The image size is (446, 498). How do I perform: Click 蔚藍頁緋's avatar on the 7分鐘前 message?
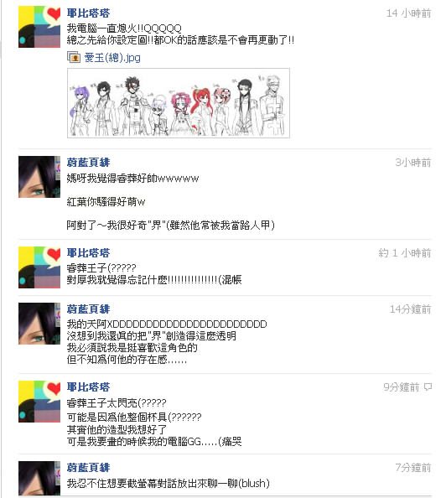point(39,478)
